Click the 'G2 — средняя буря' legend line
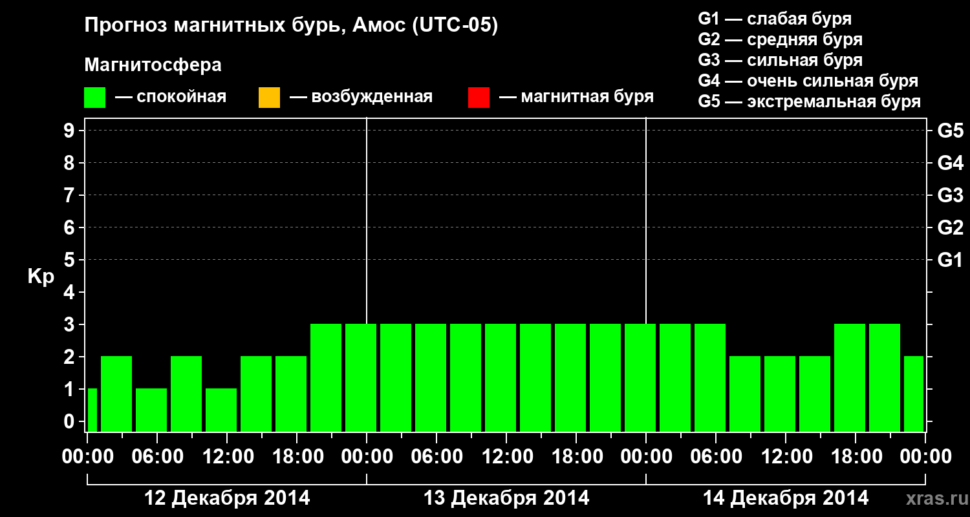 pyautogui.click(x=781, y=39)
